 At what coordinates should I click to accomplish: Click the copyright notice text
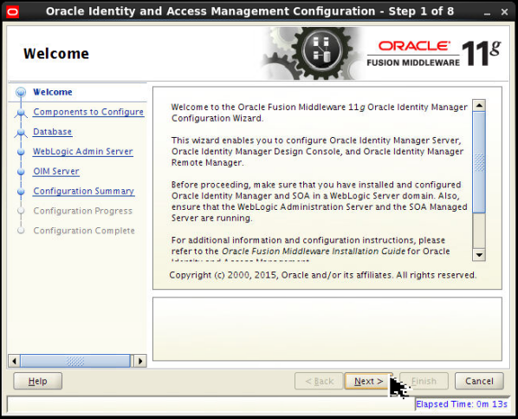tap(323, 275)
